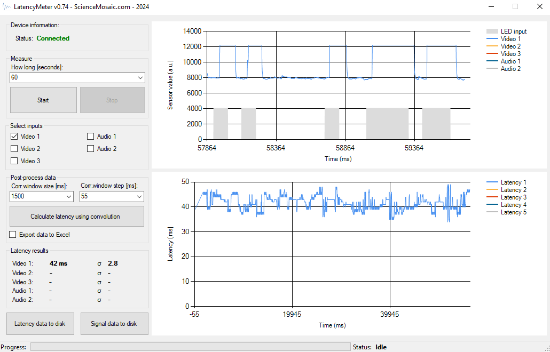
Task: Enable the Audio 2 input checkbox
Action: pos(90,148)
